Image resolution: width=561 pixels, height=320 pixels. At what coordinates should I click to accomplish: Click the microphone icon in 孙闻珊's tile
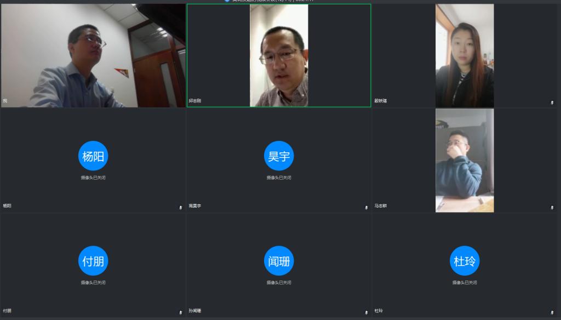367,313
